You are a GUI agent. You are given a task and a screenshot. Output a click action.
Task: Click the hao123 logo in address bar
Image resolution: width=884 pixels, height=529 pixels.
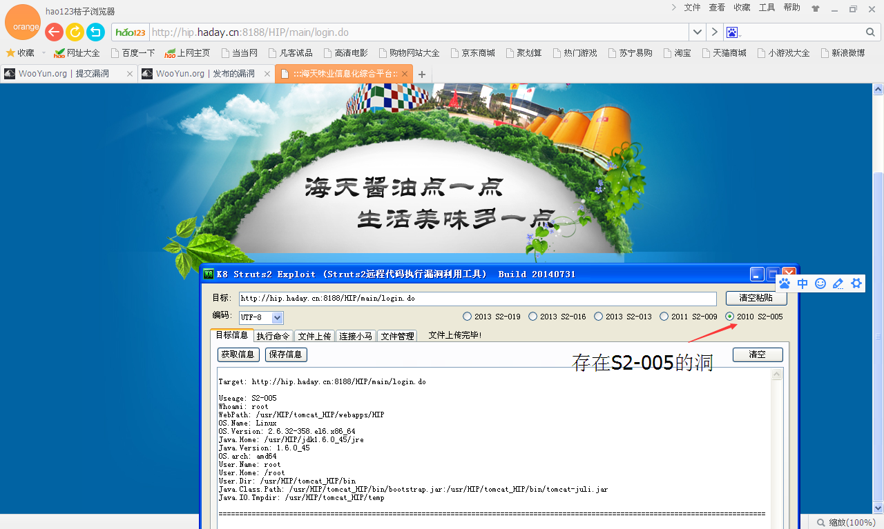[x=131, y=32]
